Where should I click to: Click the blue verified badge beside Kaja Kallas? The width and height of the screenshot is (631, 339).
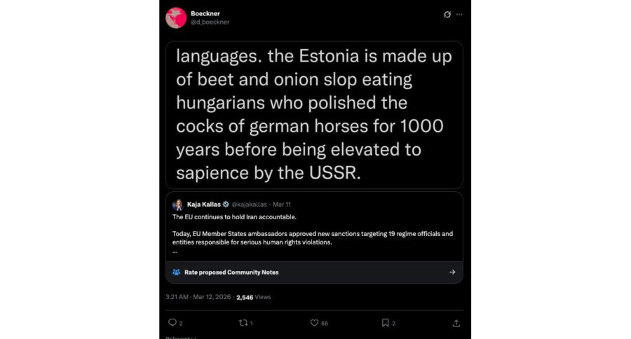coord(225,205)
